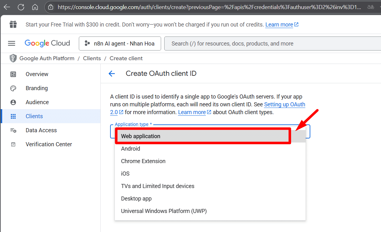The width and height of the screenshot is (381, 232).
Task: Open the Branding section in sidebar
Action: (x=37, y=88)
